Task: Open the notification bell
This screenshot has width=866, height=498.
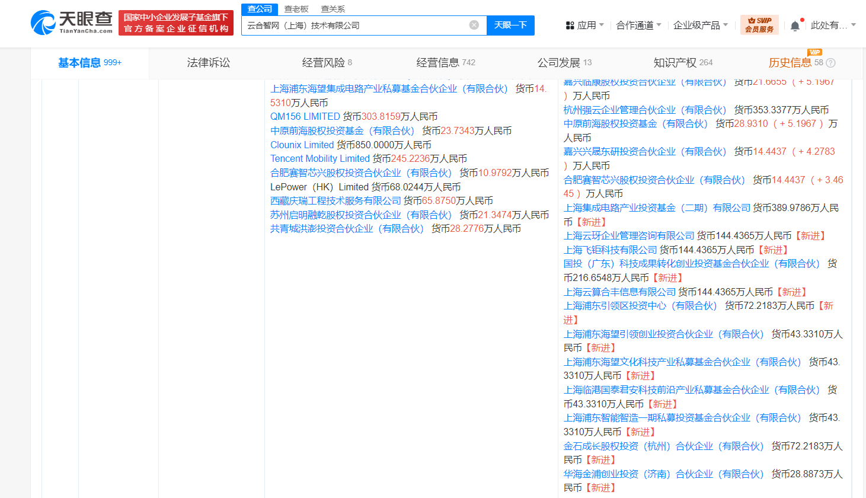Action: (x=795, y=25)
